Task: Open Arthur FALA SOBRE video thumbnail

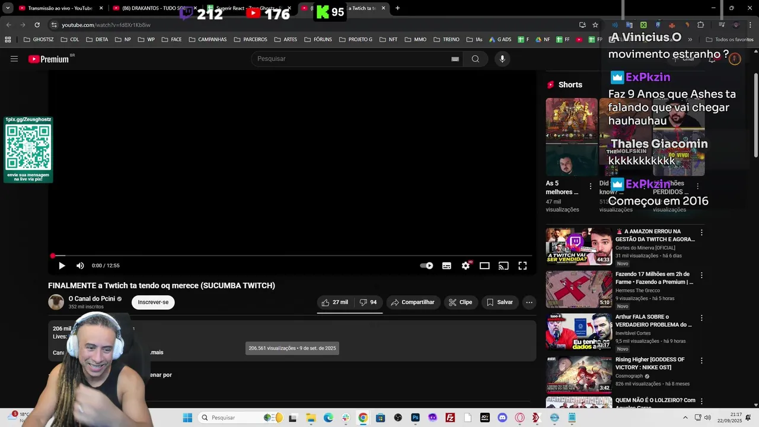Action: tap(579, 332)
